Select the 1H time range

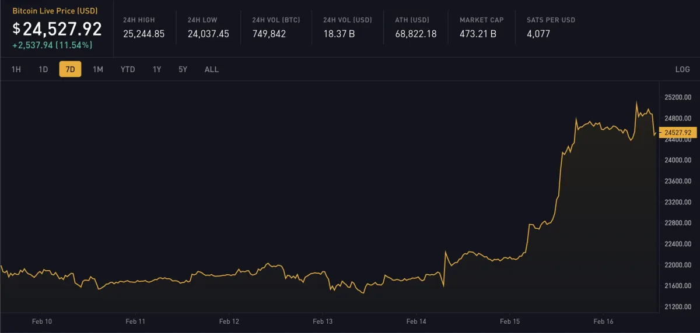[x=16, y=69]
